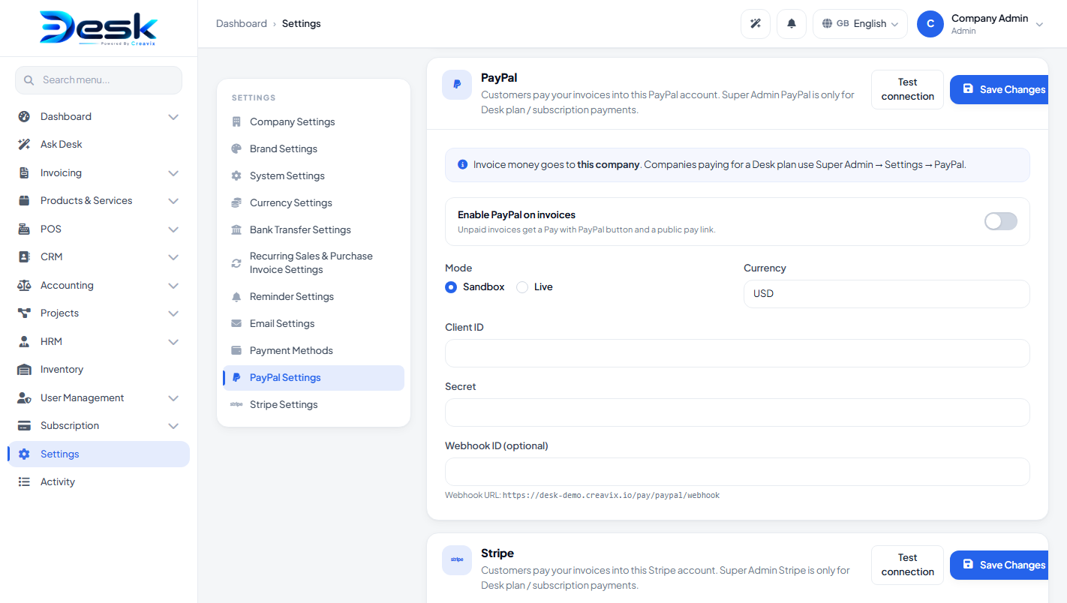Click the Products & Services box icon
The image size is (1067, 603).
click(x=24, y=201)
